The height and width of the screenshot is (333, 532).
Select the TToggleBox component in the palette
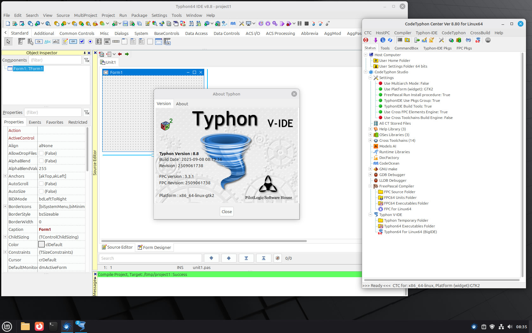point(73,42)
